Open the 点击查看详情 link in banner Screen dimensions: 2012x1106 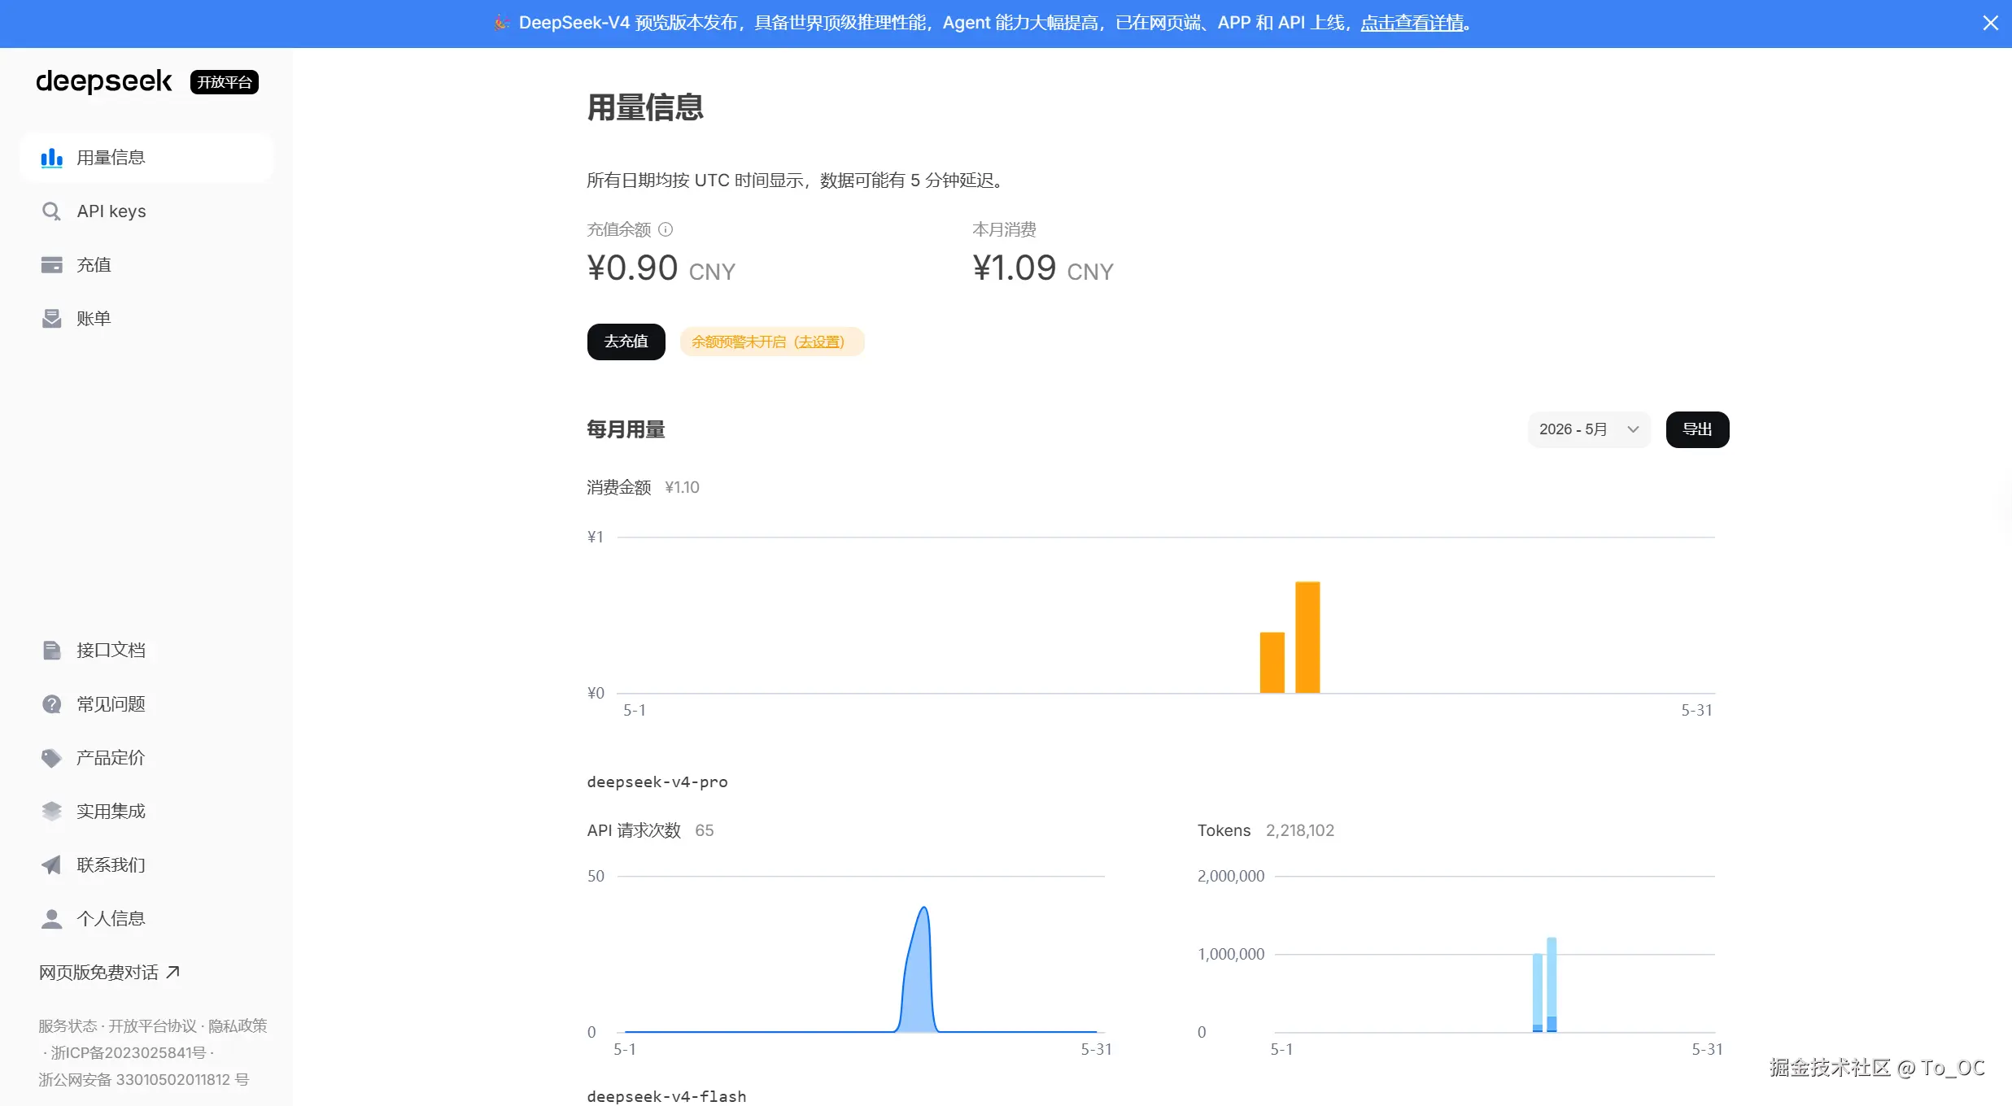pos(1412,23)
